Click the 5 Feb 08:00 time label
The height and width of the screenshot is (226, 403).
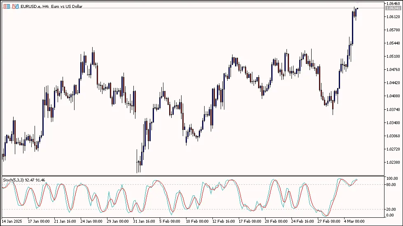pyautogui.click(x=170, y=221)
